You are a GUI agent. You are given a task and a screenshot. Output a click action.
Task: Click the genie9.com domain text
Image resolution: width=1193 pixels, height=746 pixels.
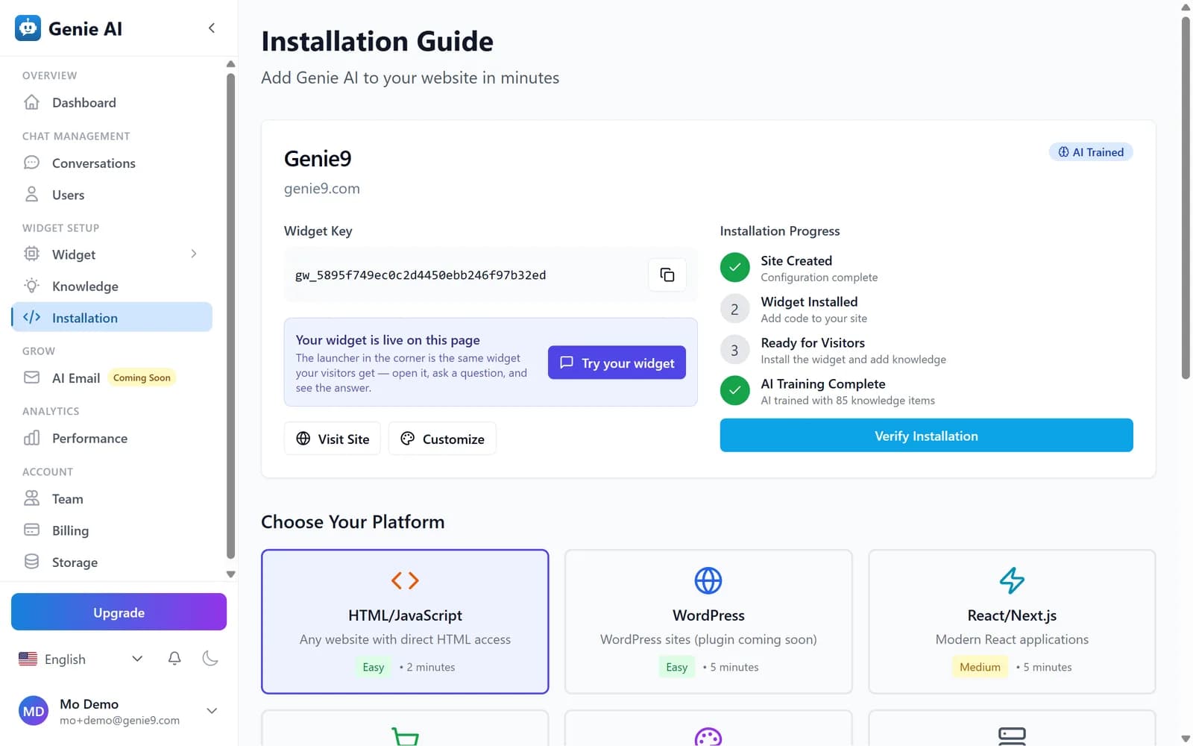[321, 189]
